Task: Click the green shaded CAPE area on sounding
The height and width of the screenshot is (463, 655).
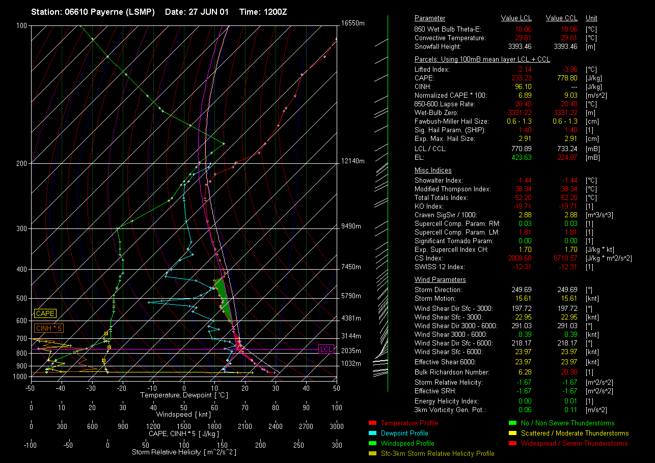Action: click(223, 295)
